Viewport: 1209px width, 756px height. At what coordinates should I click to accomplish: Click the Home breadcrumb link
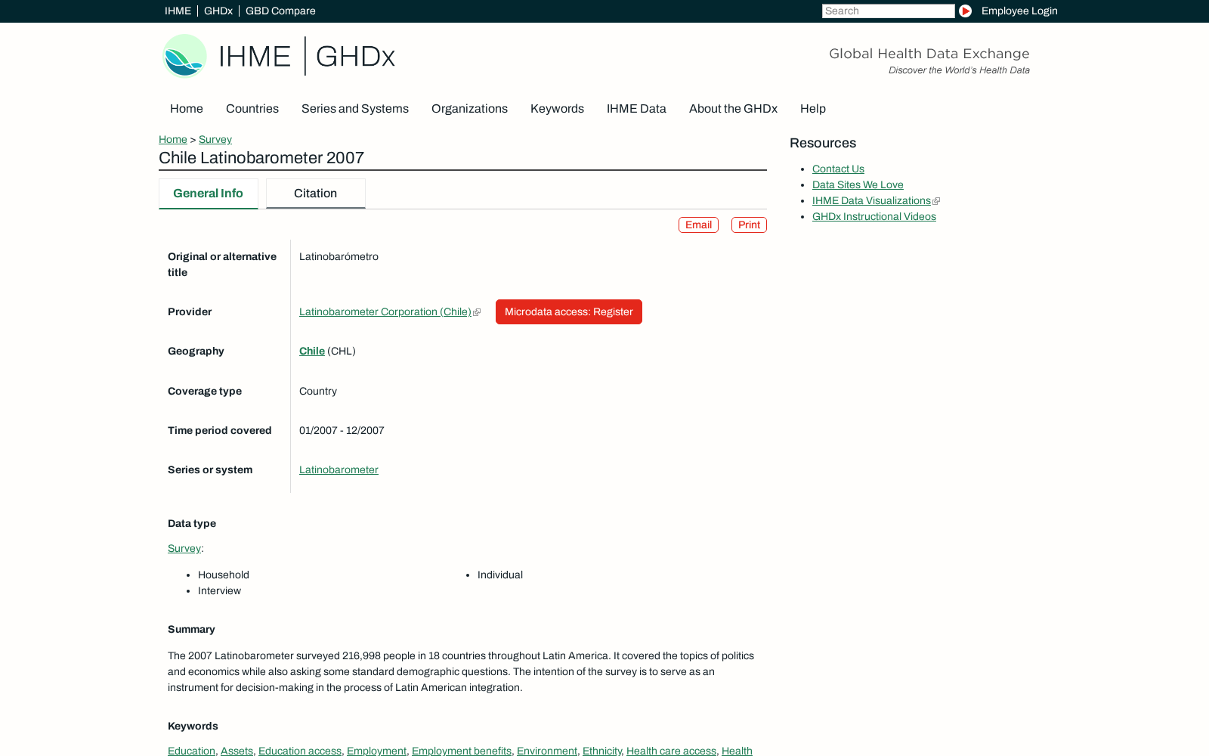(173, 140)
